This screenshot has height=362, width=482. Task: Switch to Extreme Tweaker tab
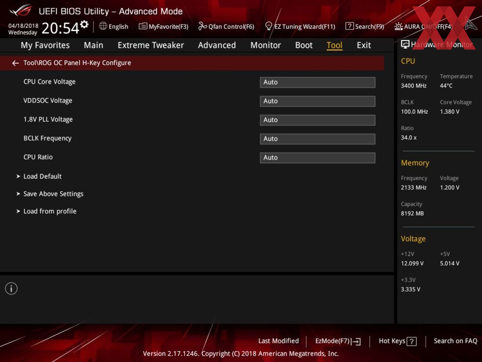point(151,45)
